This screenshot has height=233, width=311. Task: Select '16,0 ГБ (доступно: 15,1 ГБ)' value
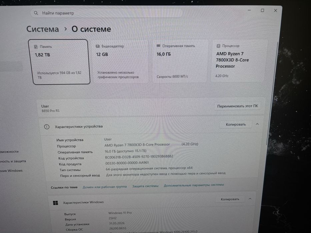point(126,151)
